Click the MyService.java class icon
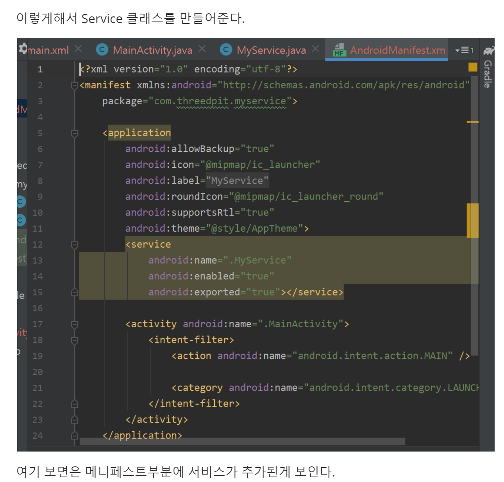504x482 pixels. pos(226,50)
